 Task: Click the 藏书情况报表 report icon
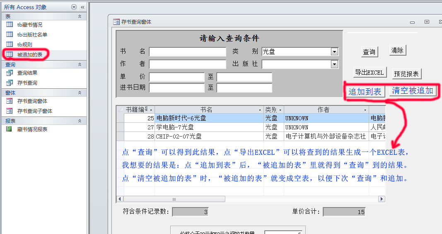pos(9,129)
